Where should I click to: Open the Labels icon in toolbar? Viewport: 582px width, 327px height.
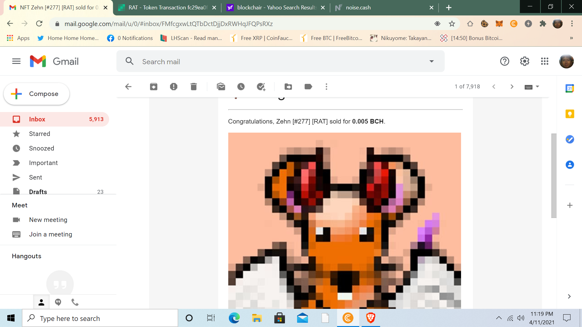[308, 87]
